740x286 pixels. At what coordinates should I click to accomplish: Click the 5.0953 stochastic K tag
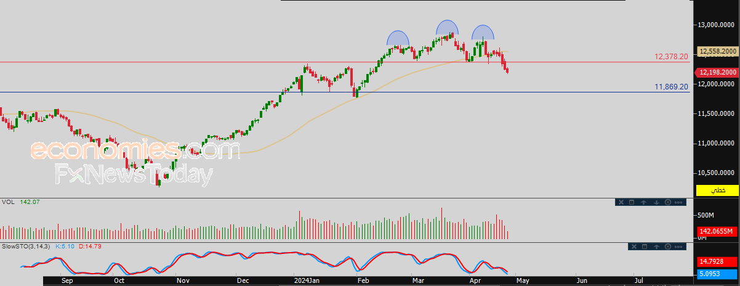717,274
